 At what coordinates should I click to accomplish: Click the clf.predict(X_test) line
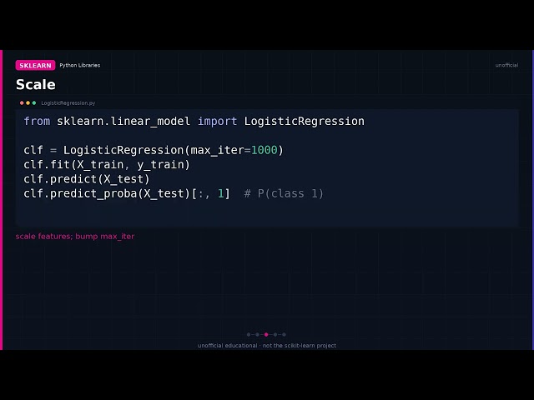click(x=87, y=179)
